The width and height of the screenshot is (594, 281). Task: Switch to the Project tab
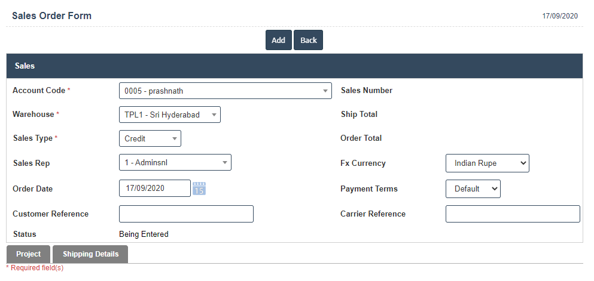28,254
